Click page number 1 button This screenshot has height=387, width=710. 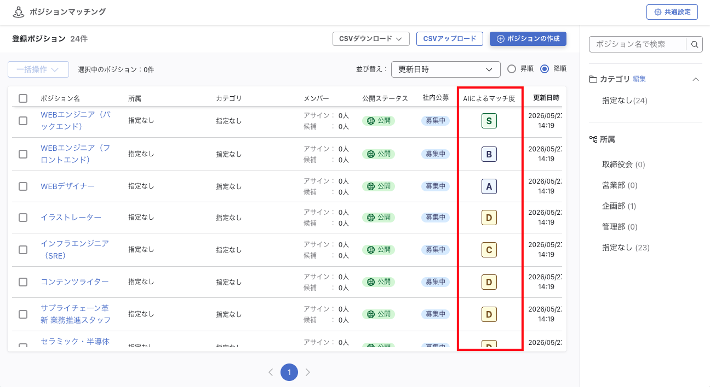pos(289,372)
